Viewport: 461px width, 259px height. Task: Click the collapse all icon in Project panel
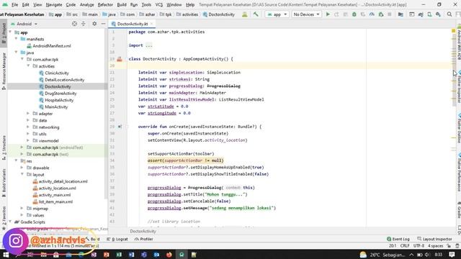click(x=84, y=24)
